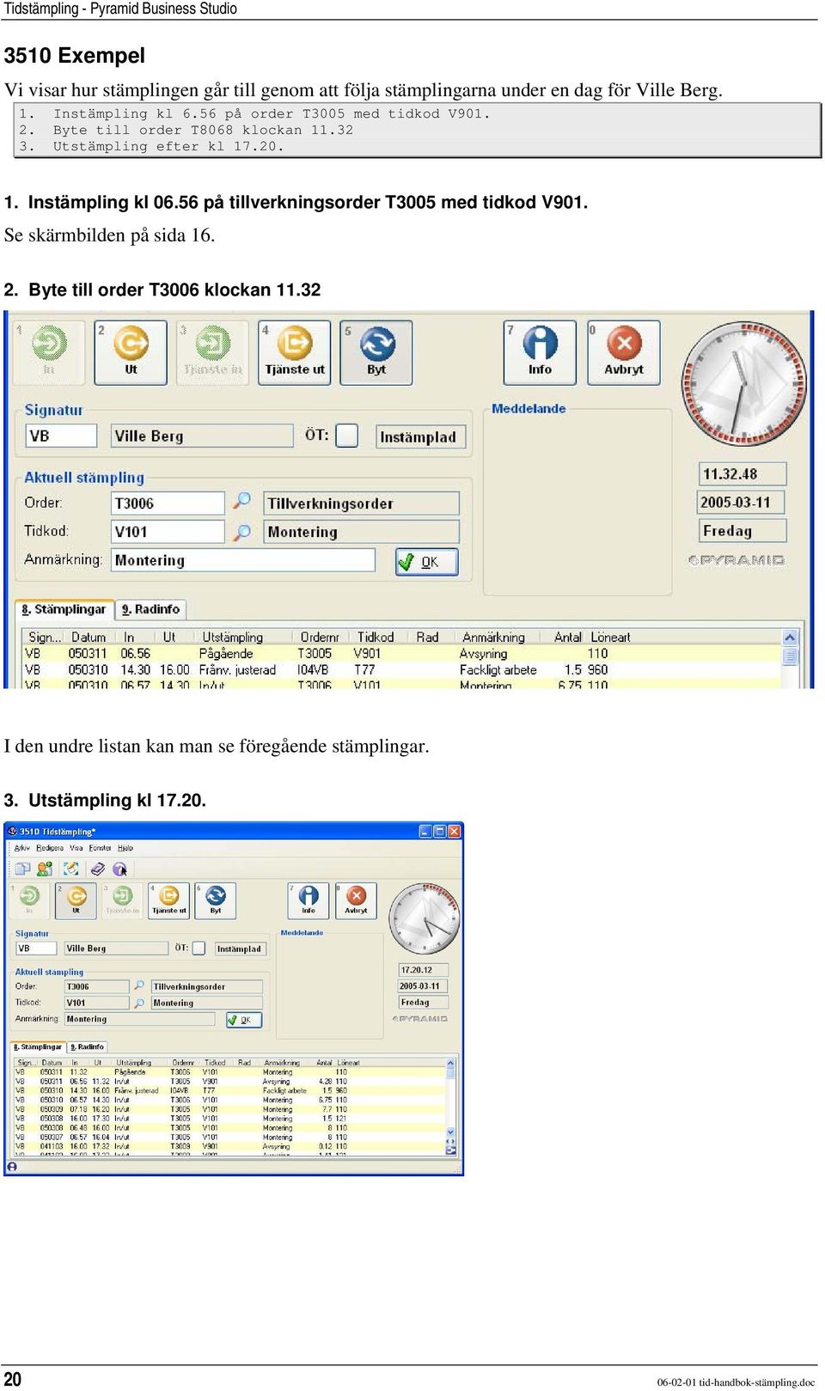Select the 050309 row in the 3510 Tidstämpling window
The height and width of the screenshot is (1391, 825).
pos(229,1109)
